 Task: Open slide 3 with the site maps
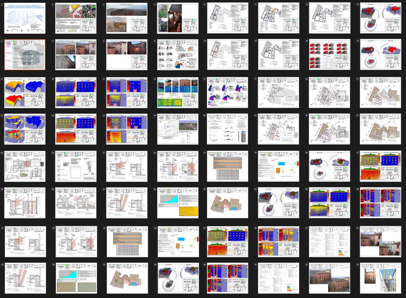click(76, 18)
